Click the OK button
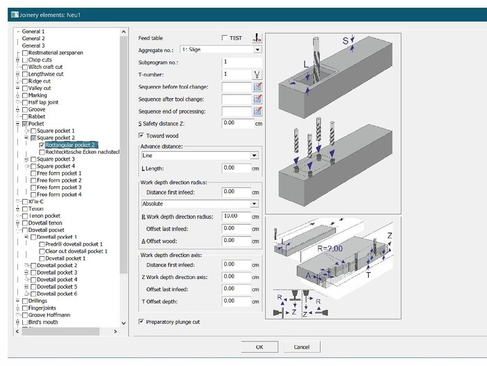The image size is (487, 366). pos(260,347)
